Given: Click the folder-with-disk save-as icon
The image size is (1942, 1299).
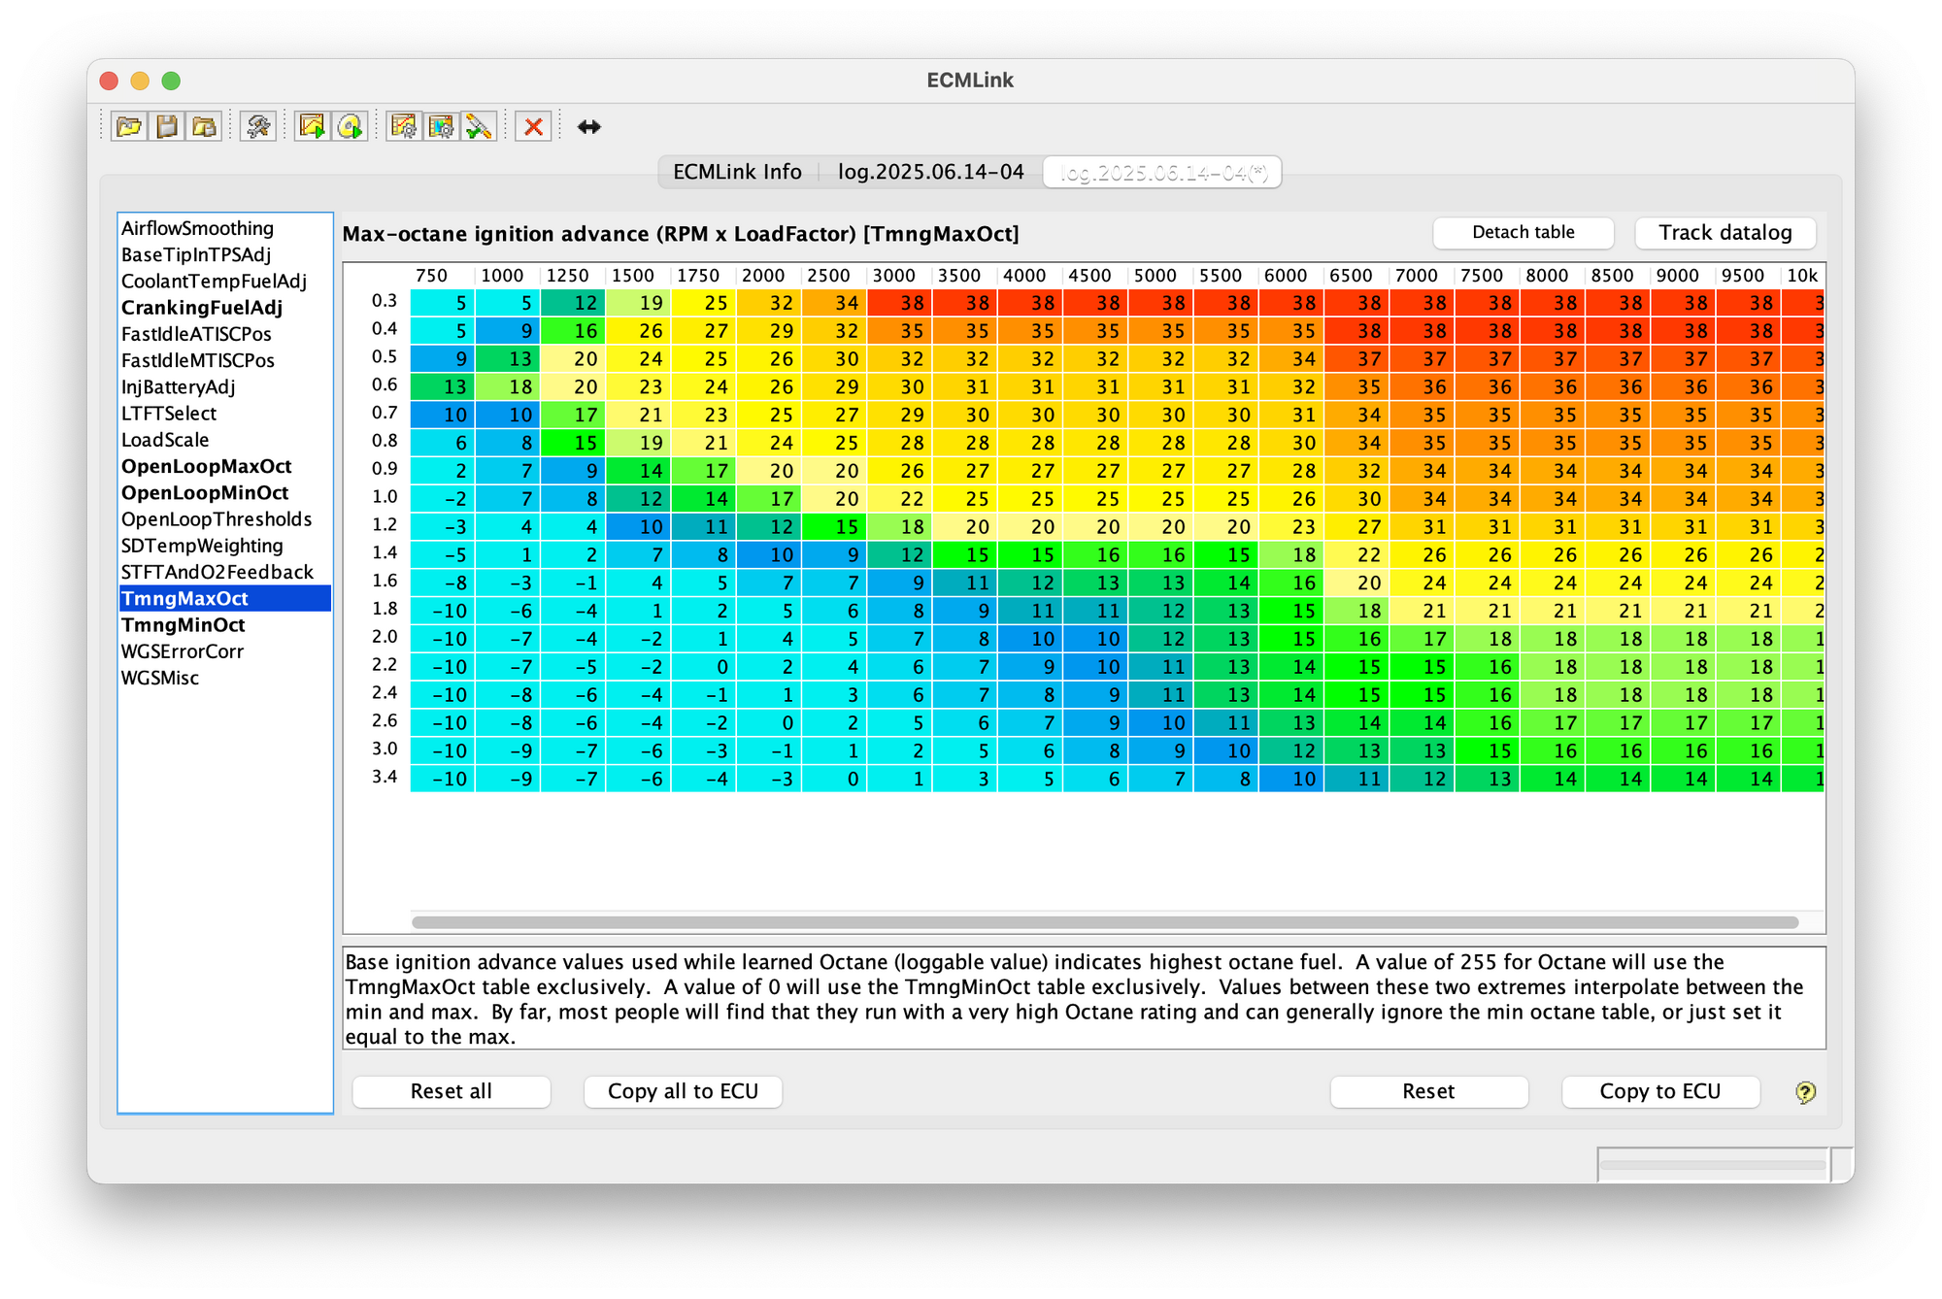Looking at the screenshot, I should pyautogui.click(x=204, y=126).
